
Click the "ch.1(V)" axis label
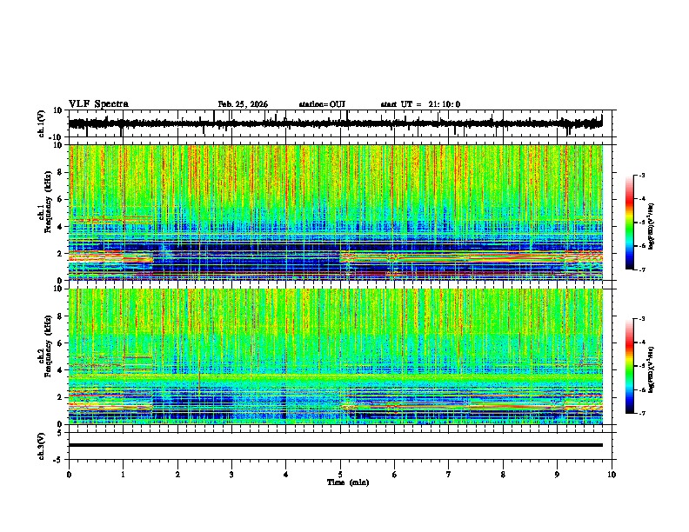pyautogui.click(x=42, y=123)
